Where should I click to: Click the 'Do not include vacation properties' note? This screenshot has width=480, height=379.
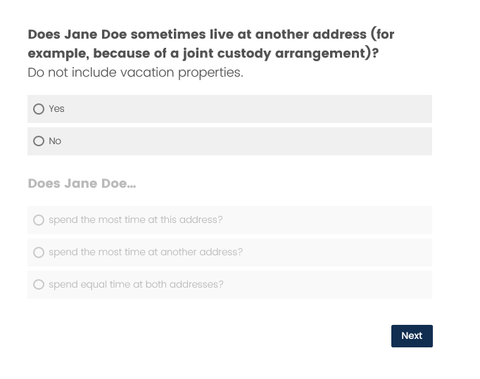135,72
